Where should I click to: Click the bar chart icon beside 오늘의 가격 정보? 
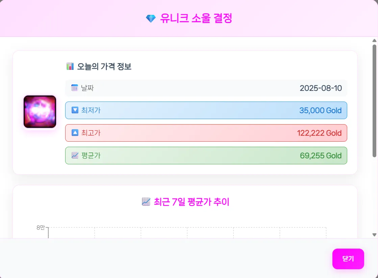click(x=70, y=66)
